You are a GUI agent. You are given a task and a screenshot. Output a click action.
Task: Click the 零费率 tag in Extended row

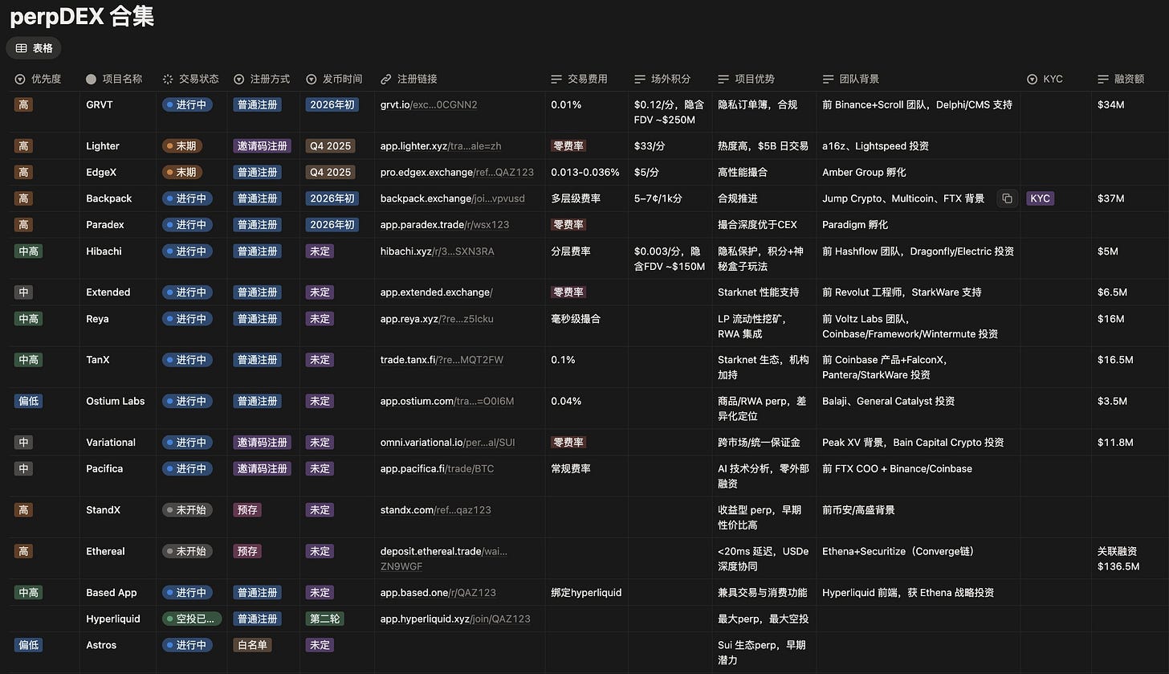tap(568, 292)
